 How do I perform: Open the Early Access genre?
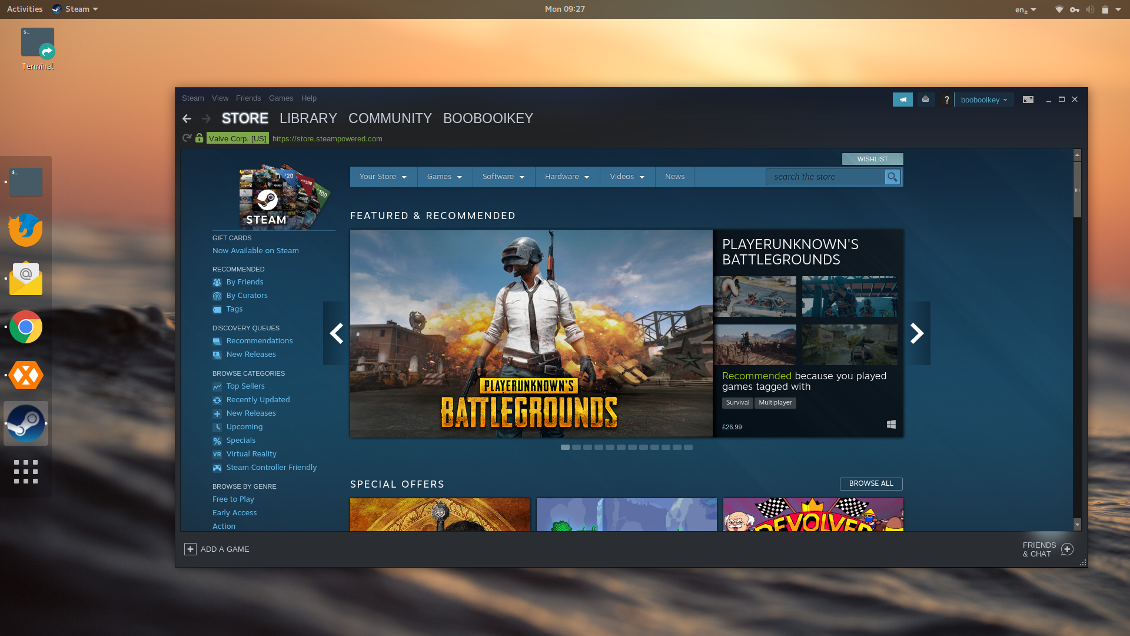pos(234,513)
